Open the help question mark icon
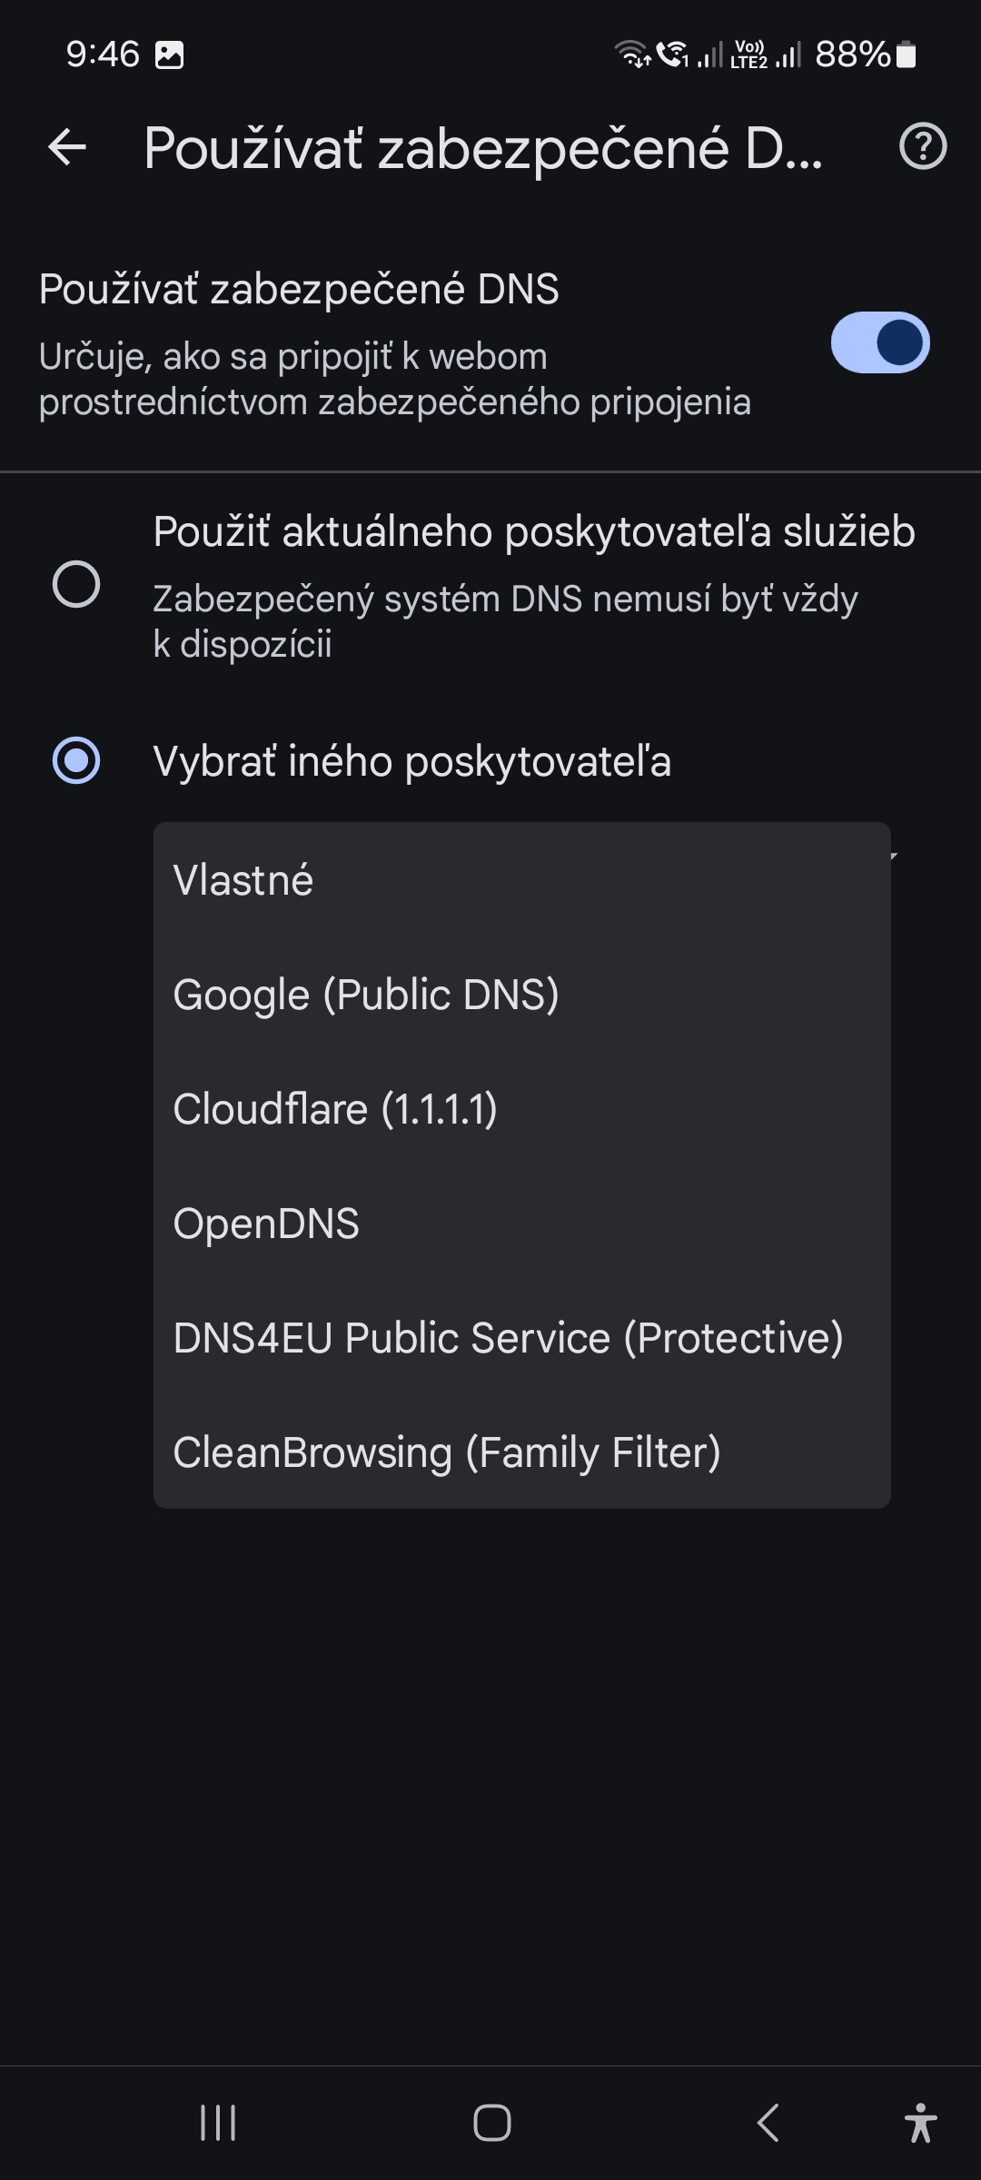This screenshot has height=2180, width=981. (x=923, y=147)
